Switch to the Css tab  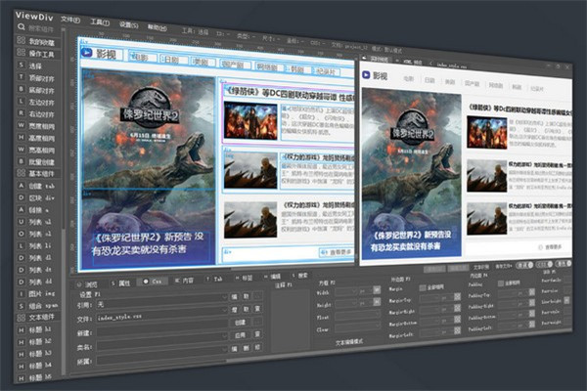point(154,282)
